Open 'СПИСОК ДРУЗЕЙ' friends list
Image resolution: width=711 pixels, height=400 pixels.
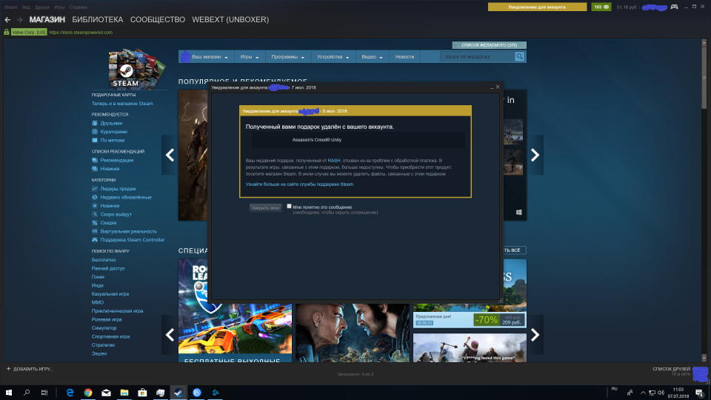tap(671, 369)
